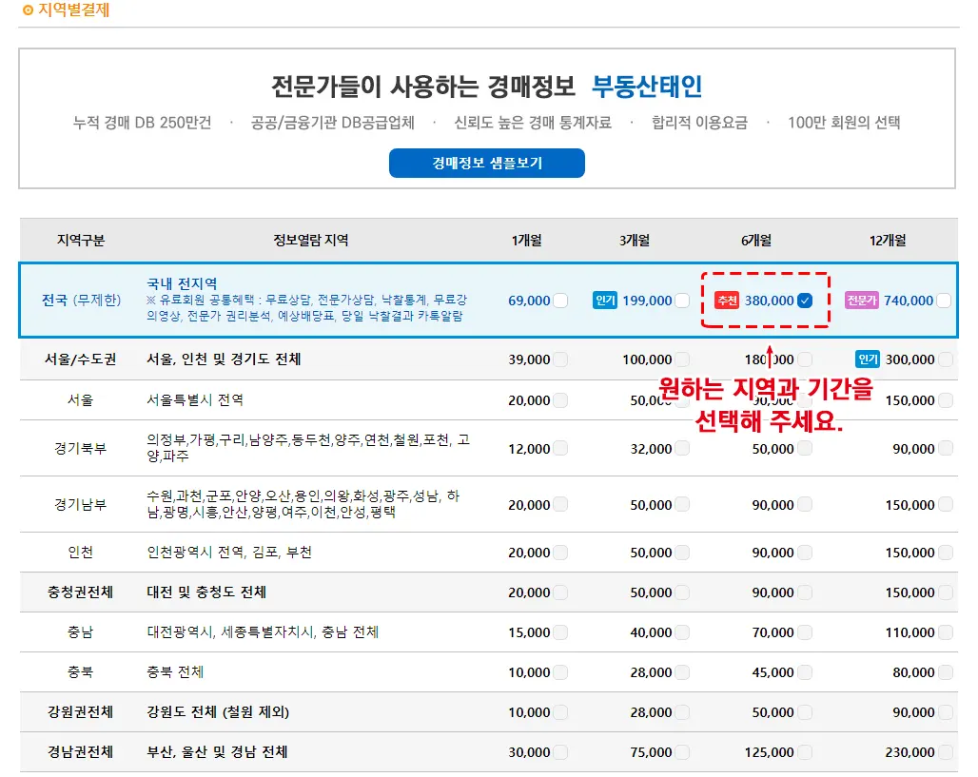Viewport: 978px width, 777px height.
Task: Tick 충남 1개월 15,000 checkbox
Action: tap(560, 632)
